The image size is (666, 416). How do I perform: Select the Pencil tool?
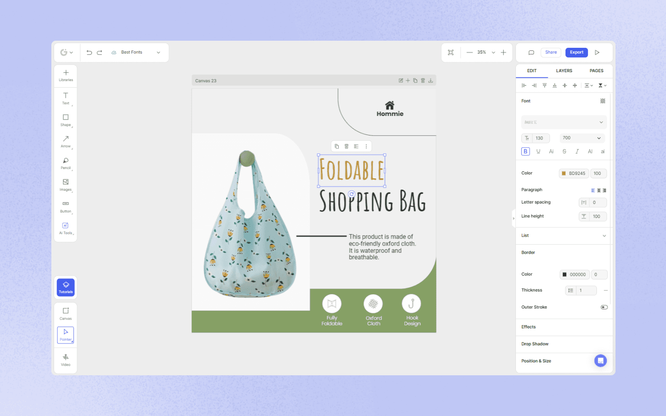coord(66,163)
